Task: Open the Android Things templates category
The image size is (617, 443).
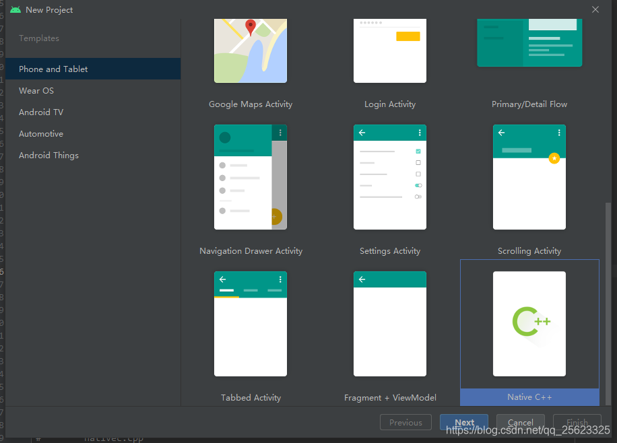Action: [93, 156]
